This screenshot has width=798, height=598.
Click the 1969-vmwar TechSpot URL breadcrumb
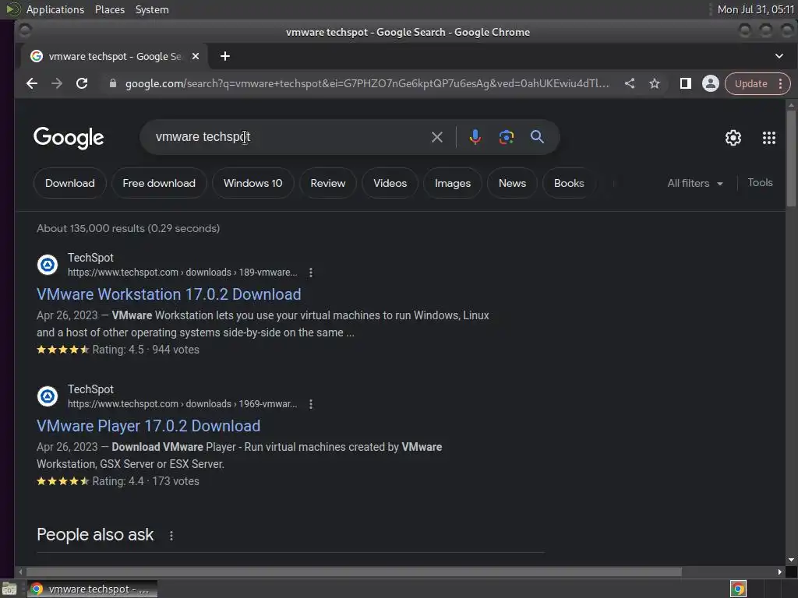coord(182,404)
